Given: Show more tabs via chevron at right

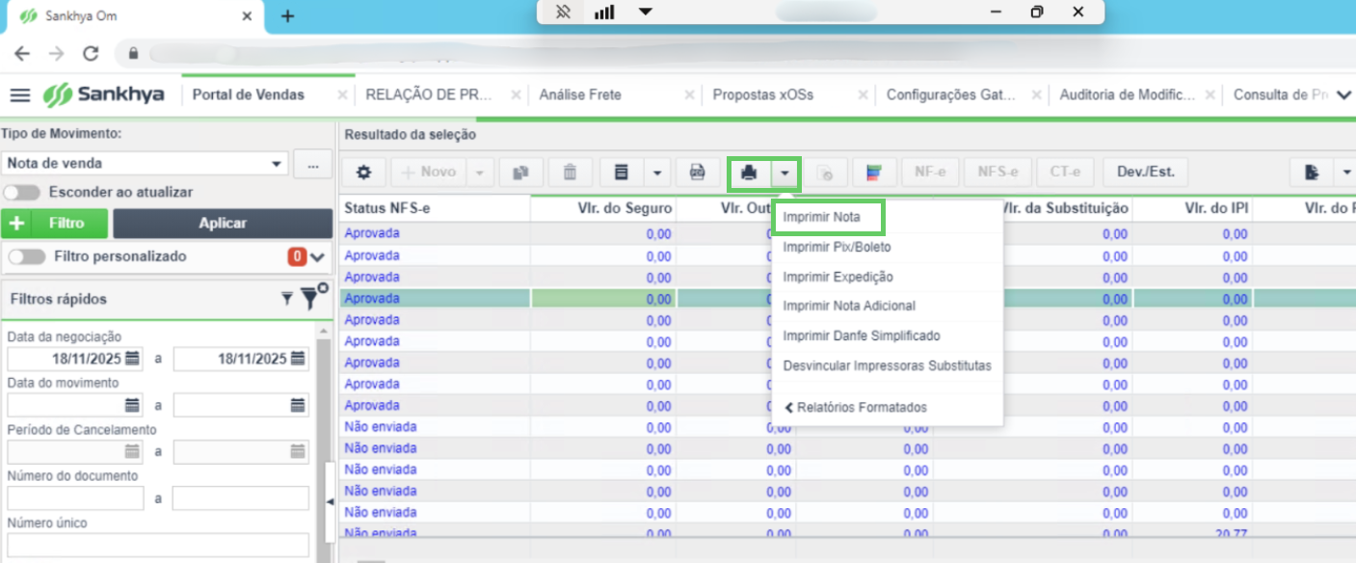Looking at the screenshot, I should [1343, 94].
